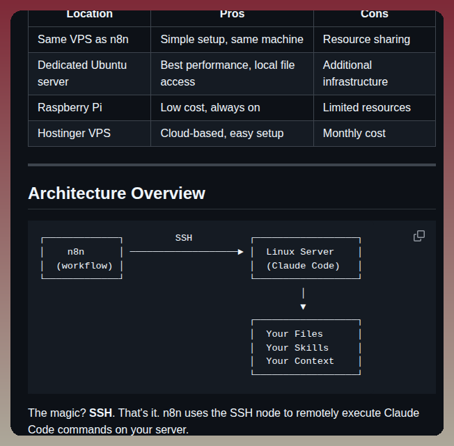Click 'Cloud-based, easy setup' cell

click(x=232, y=134)
